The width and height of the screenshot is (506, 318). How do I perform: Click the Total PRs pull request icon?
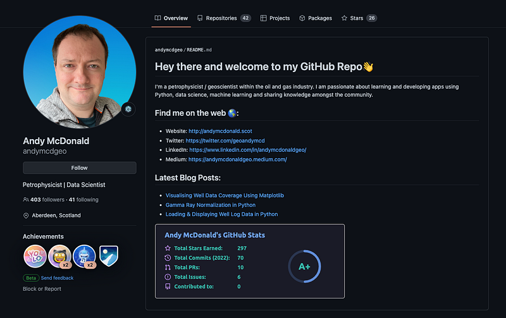tap(168, 267)
